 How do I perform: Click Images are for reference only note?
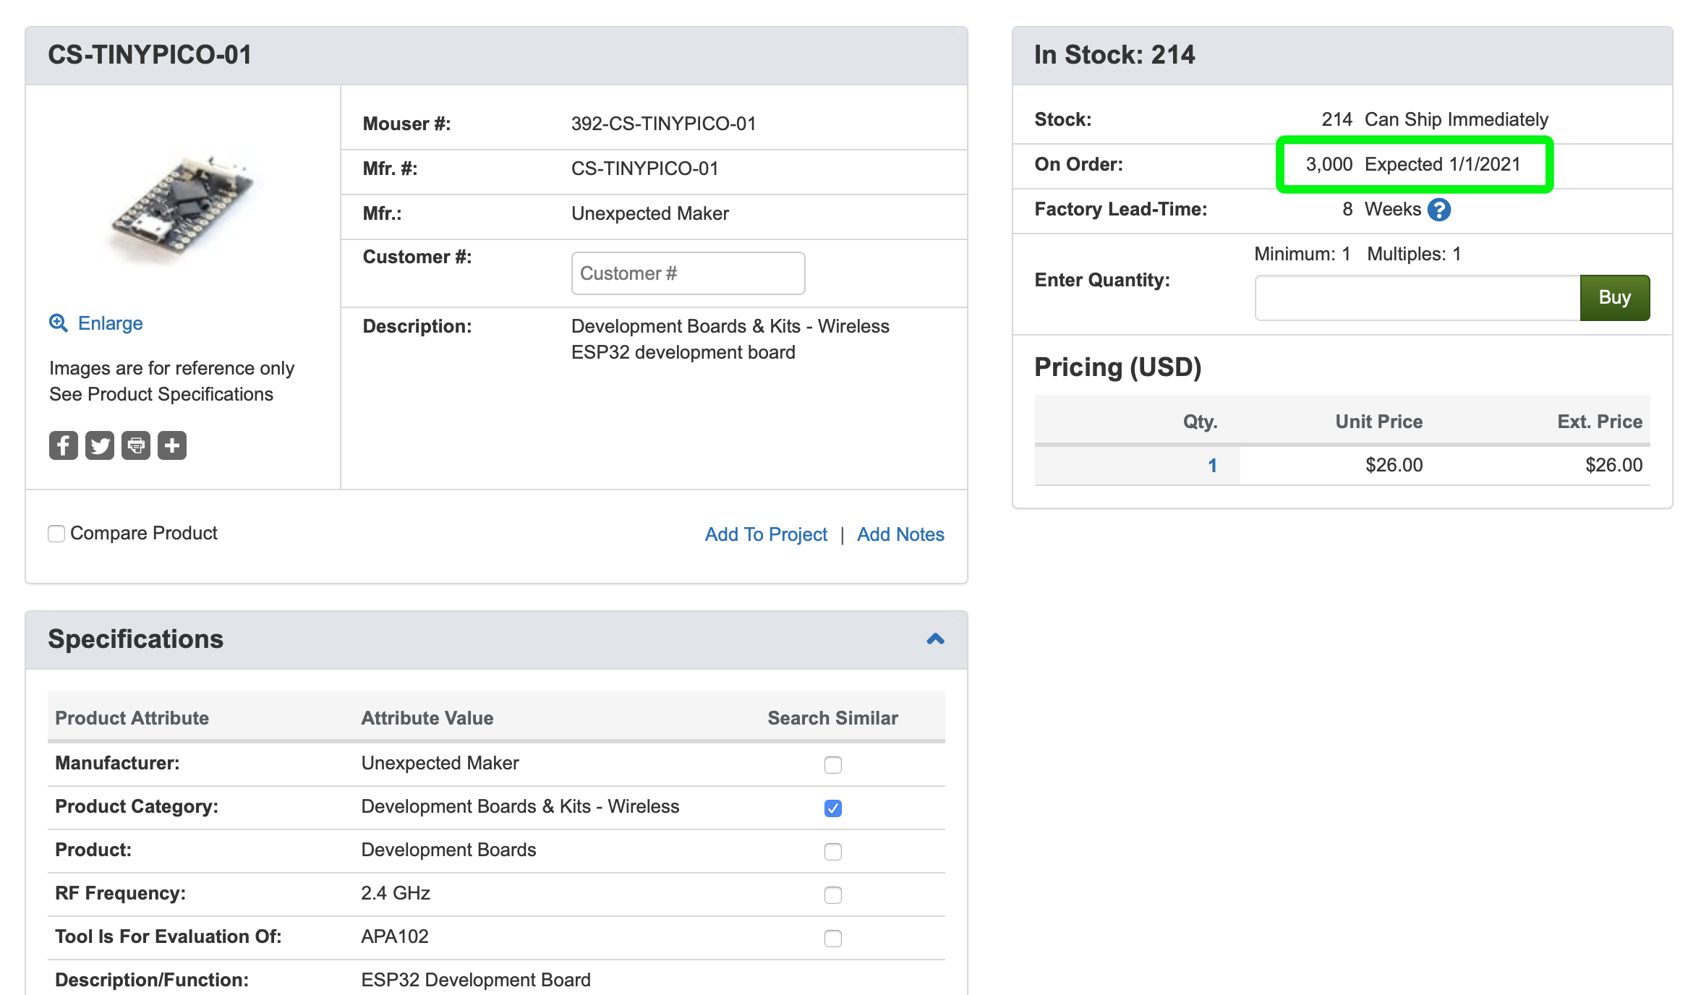coord(171,368)
